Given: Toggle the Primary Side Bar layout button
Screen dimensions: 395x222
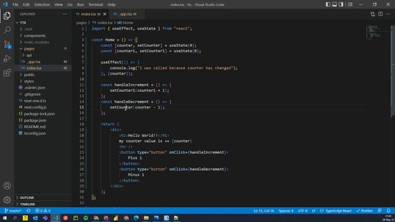Looking at the screenshot, I should point(328,4).
